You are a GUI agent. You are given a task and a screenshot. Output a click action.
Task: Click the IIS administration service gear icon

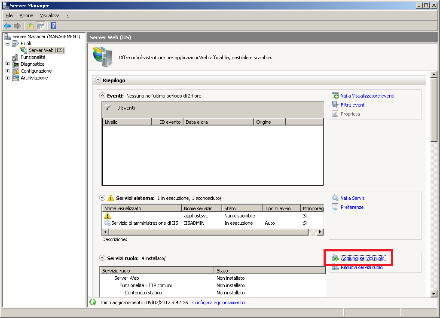pyautogui.click(x=107, y=223)
